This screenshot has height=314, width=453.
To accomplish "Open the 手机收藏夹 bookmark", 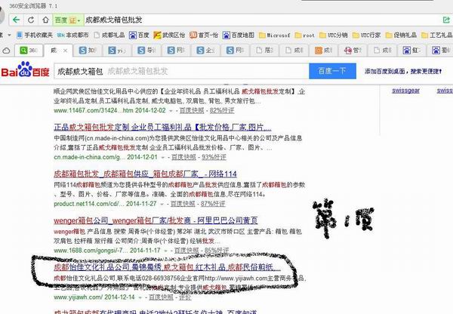I will [35, 35].
